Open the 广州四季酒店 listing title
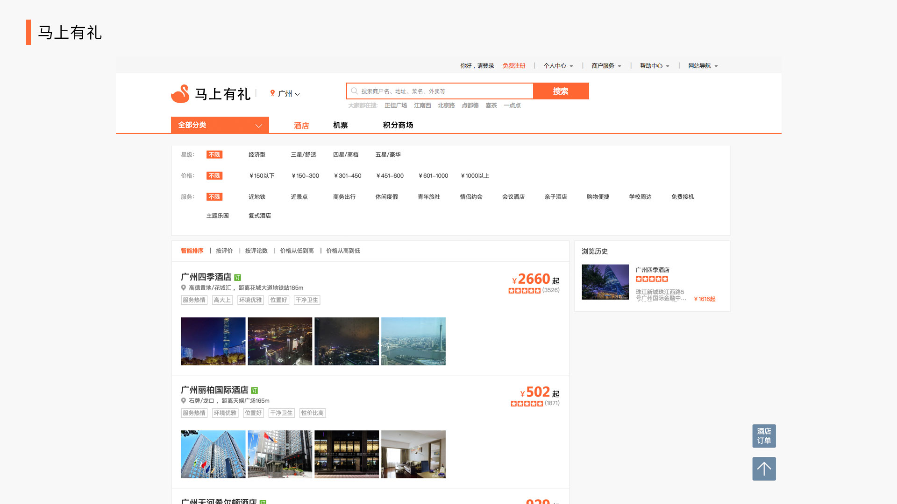897x504 pixels. (206, 277)
